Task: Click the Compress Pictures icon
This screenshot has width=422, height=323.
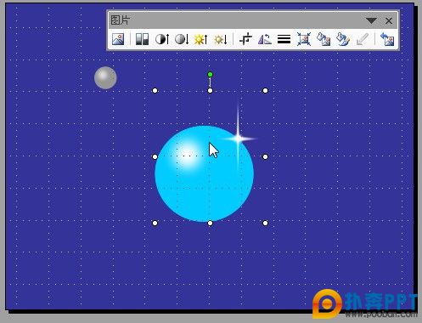Action: (304, 39)
